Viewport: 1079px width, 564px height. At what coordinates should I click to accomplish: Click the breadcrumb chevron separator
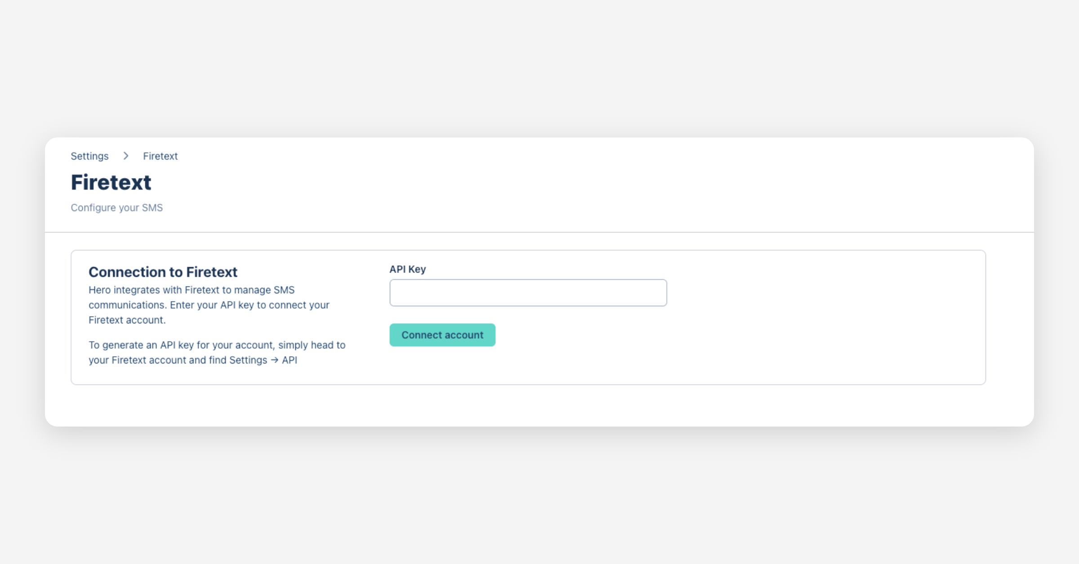[126, 156]
